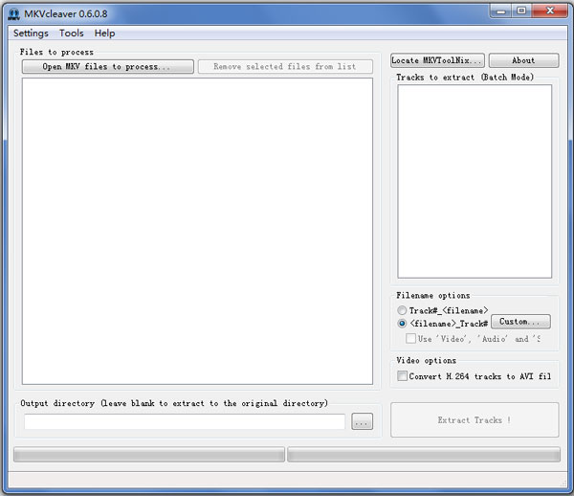Open the Help menu
Screen dimensions: 574x496
click(x=104, y=34)
